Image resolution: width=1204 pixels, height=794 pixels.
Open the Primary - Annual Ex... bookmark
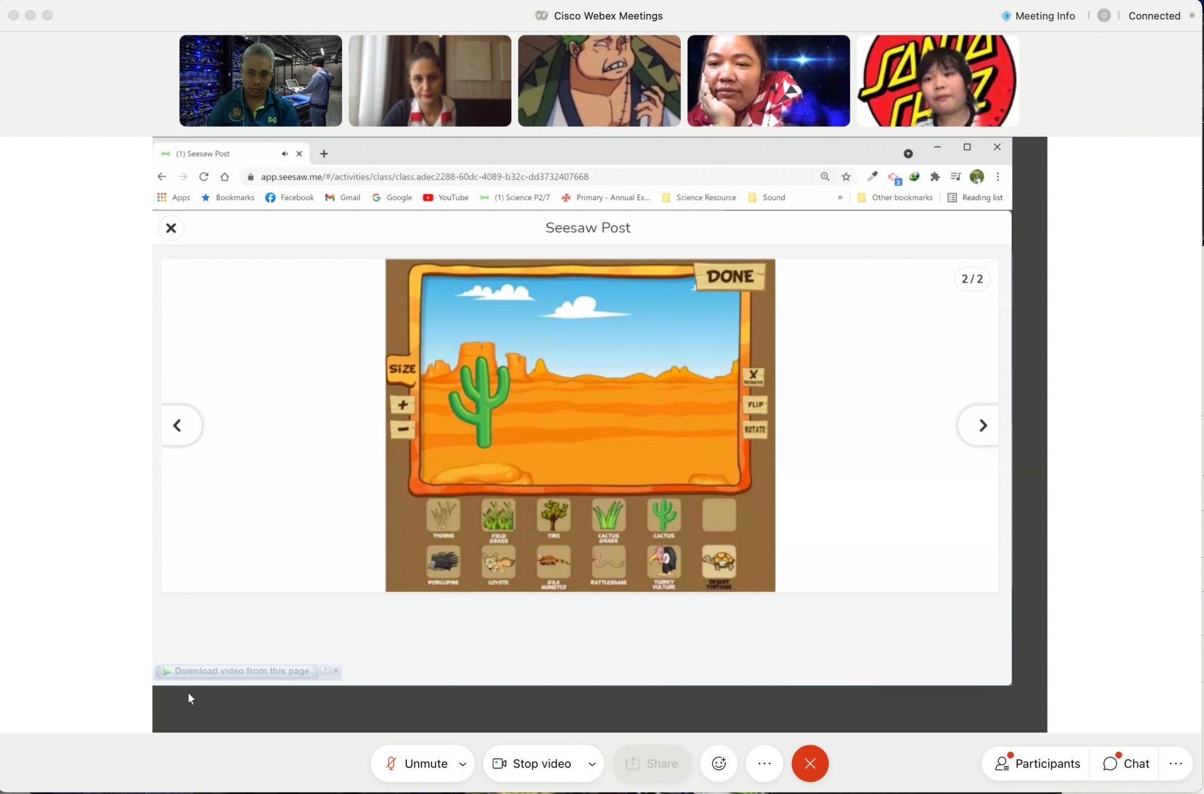pyautogui.click(x=606, y=198)
